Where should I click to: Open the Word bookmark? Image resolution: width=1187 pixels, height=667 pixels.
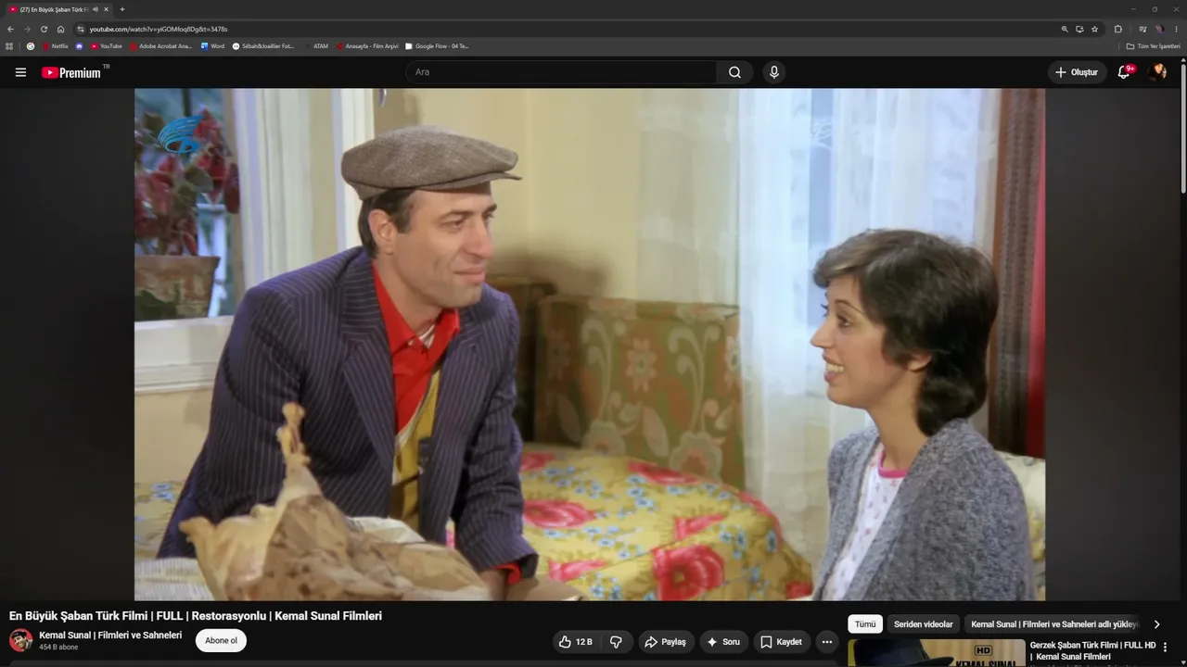pyautogui.click(x=212, y=46)
